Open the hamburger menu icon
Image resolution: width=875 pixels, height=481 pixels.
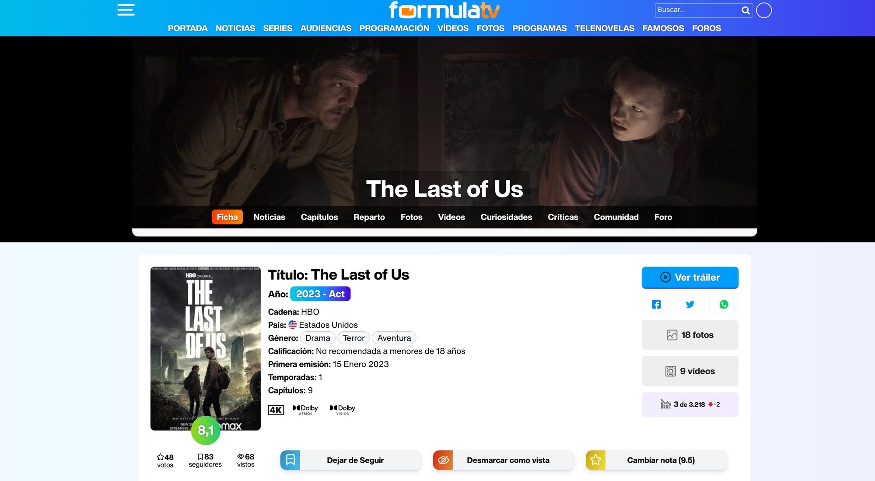point(126,10)
